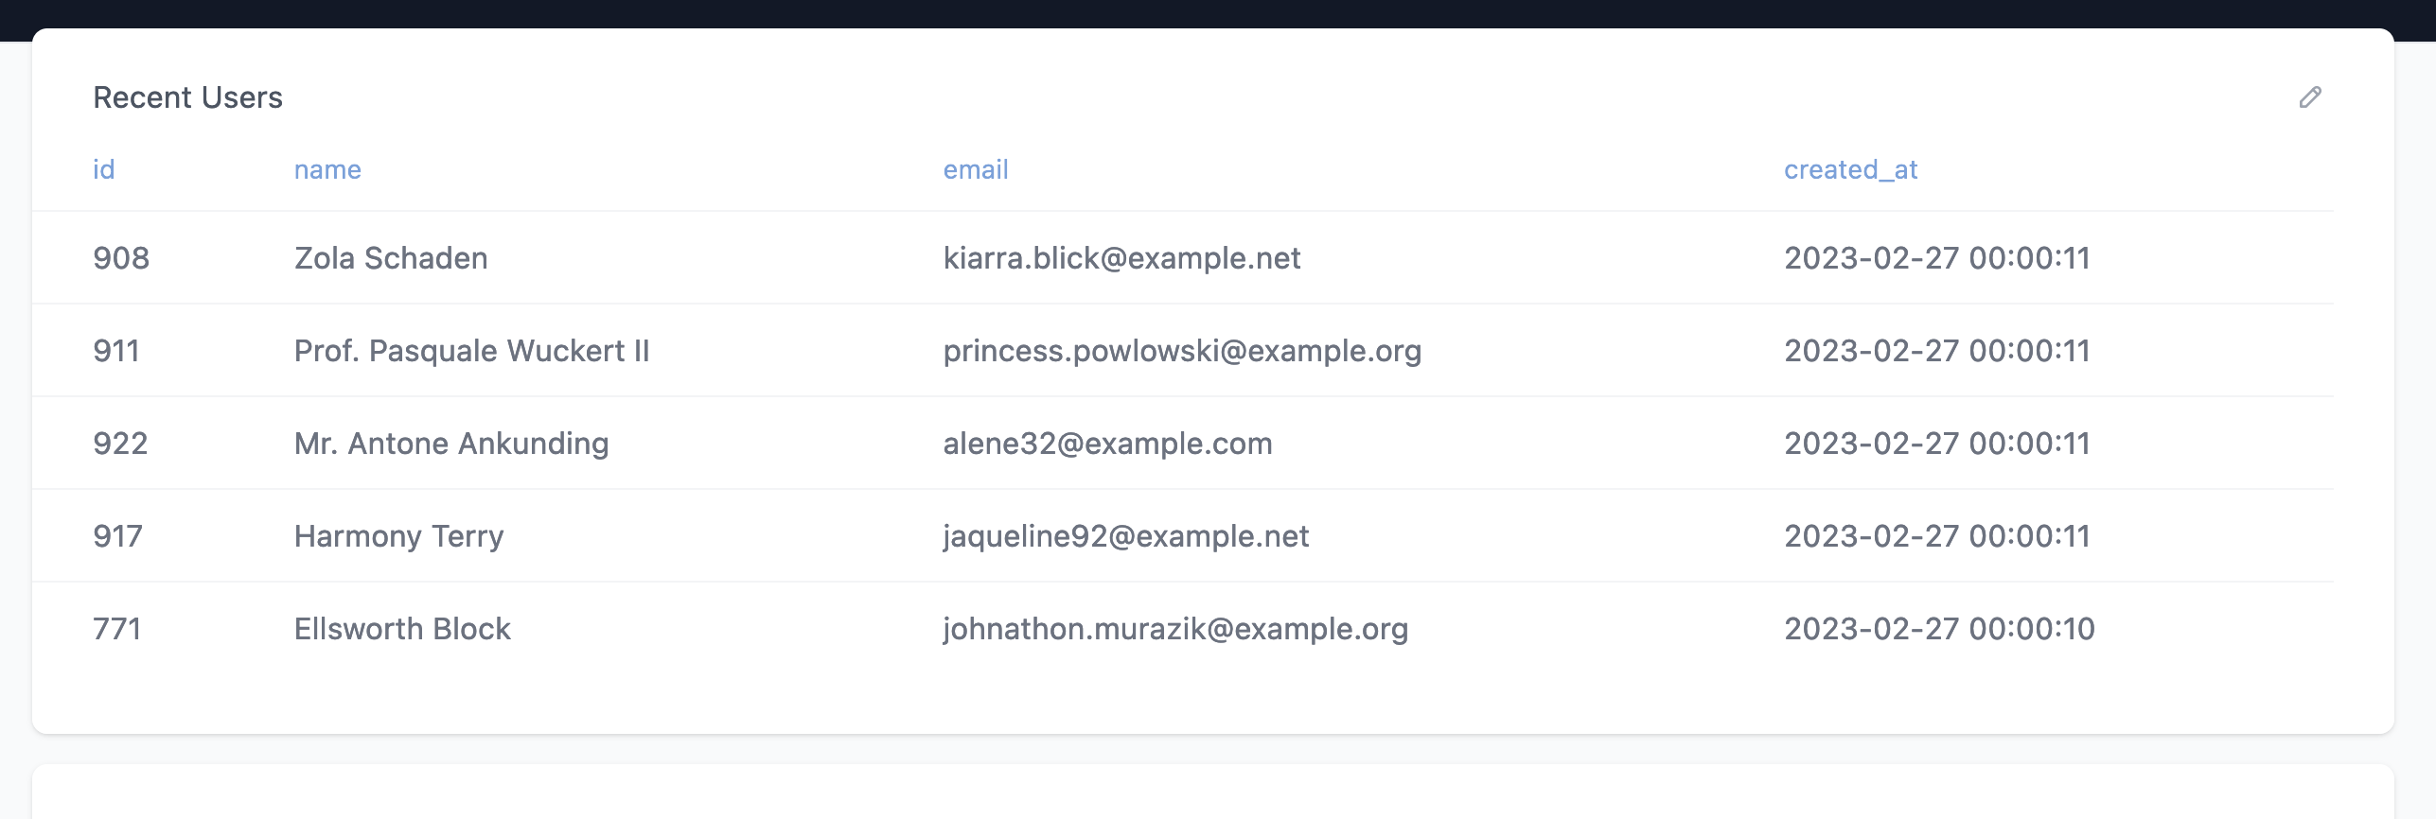Click the Recent Users card title

click(x=187, y=97)
